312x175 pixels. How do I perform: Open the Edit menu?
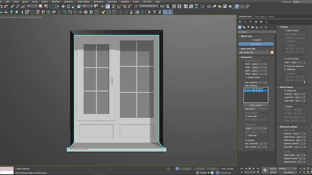click(8, 1)
